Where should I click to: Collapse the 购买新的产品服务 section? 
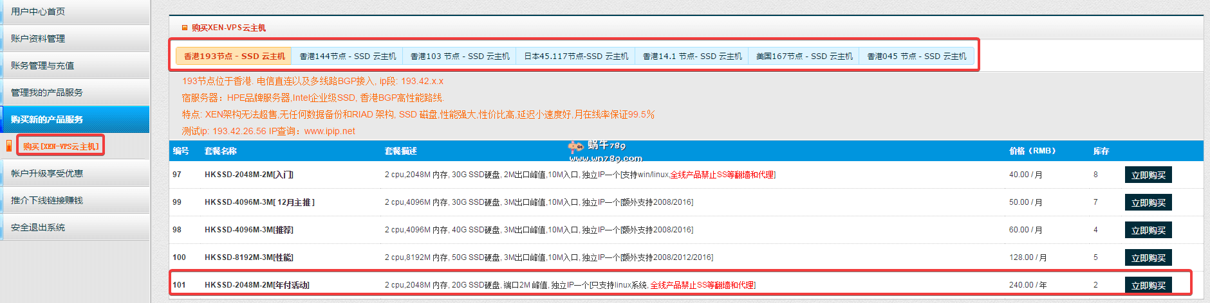click(x=47, y=119)
